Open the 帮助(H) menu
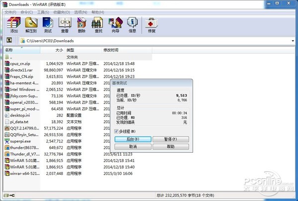This screenshot has height=201, width=298. [x=98, y=12]
